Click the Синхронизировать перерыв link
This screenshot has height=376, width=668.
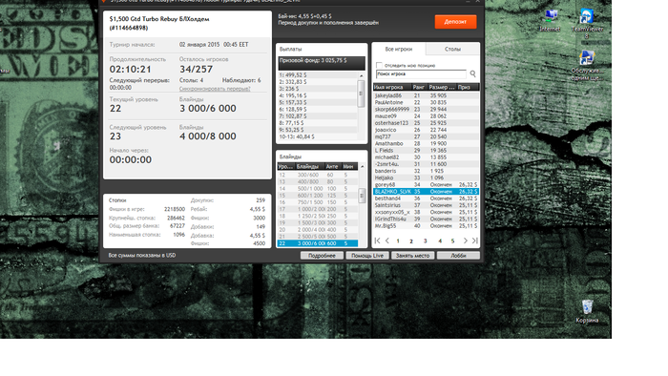pyautogui.click(x=215, y=89)
